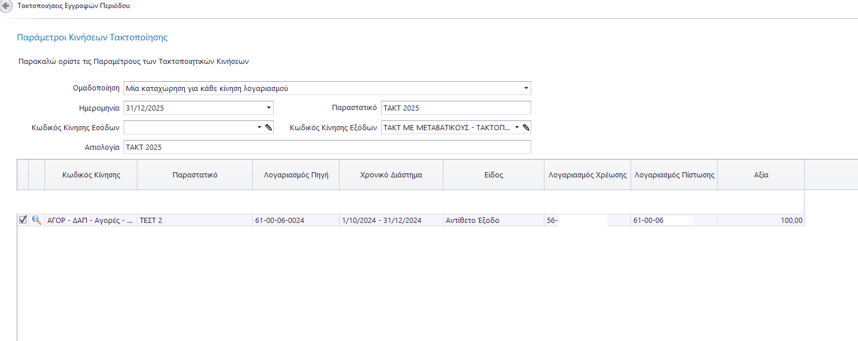Click the Λογαριασμός Πηγή column header
This screenshot has height=341, width=858.
[296, 175]
